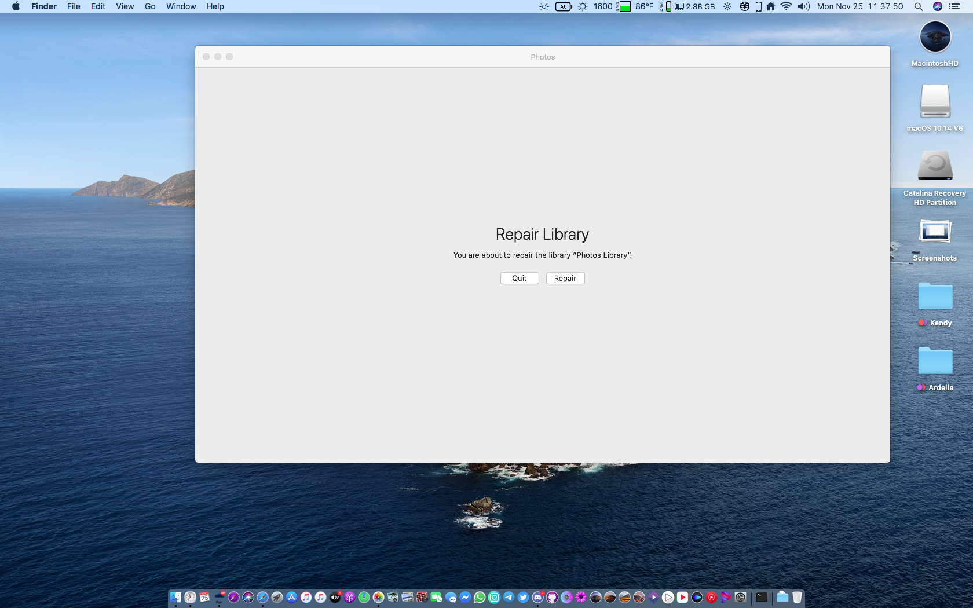Open the Podcasts app in the Dock
Screen dimensions: 973x608
[350, 597]
